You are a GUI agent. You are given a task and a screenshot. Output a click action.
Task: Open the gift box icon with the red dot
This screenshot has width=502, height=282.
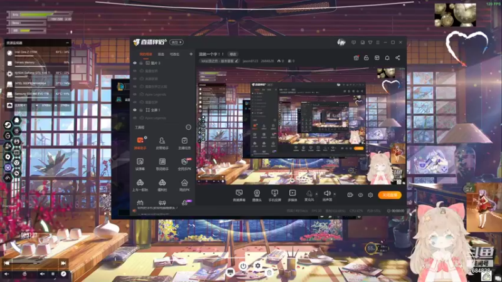tap(356, 58)
